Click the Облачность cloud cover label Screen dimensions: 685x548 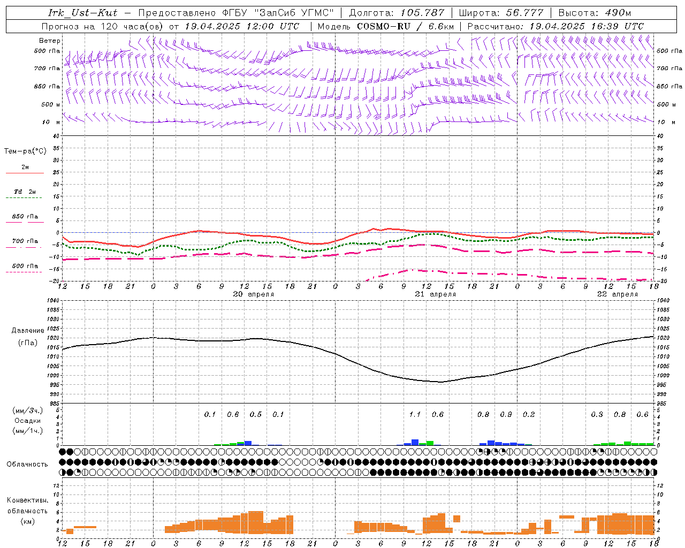point(27,465)
